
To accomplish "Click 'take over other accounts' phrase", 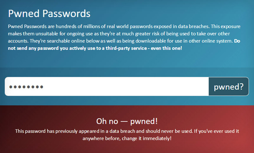I will click(119, 37).
